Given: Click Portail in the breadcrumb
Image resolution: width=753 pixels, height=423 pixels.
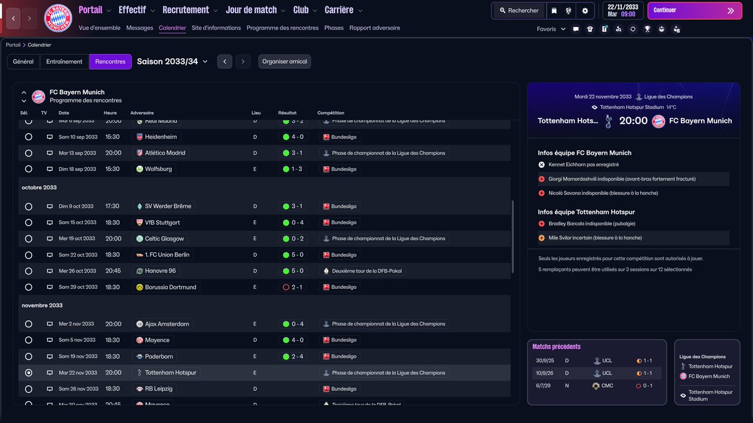Looking at the screenshot, I should (x=13, y=45).
